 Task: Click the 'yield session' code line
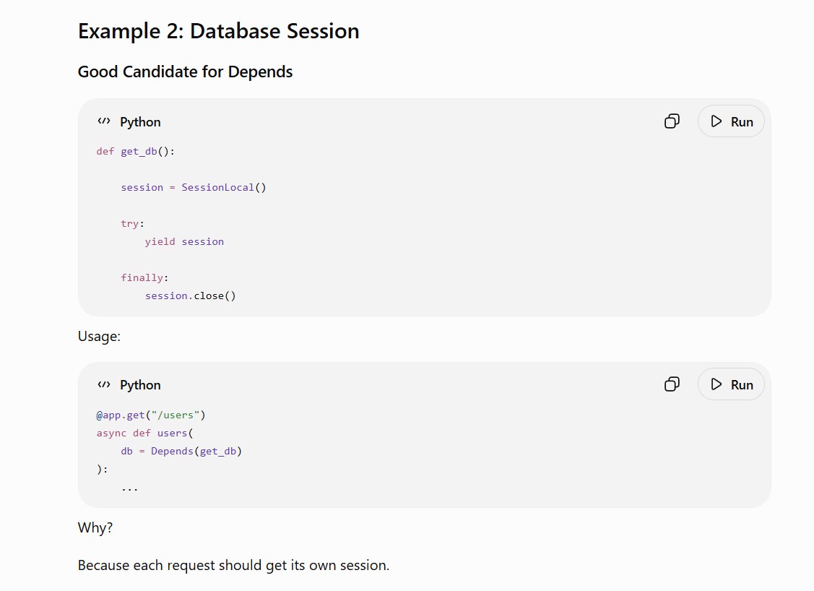(x=184, y=241)
